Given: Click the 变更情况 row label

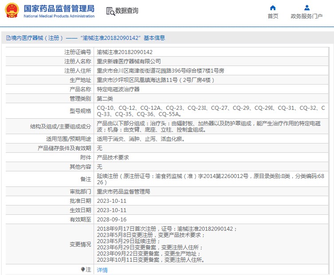Looking at the screenshot, I should point(80,244).
